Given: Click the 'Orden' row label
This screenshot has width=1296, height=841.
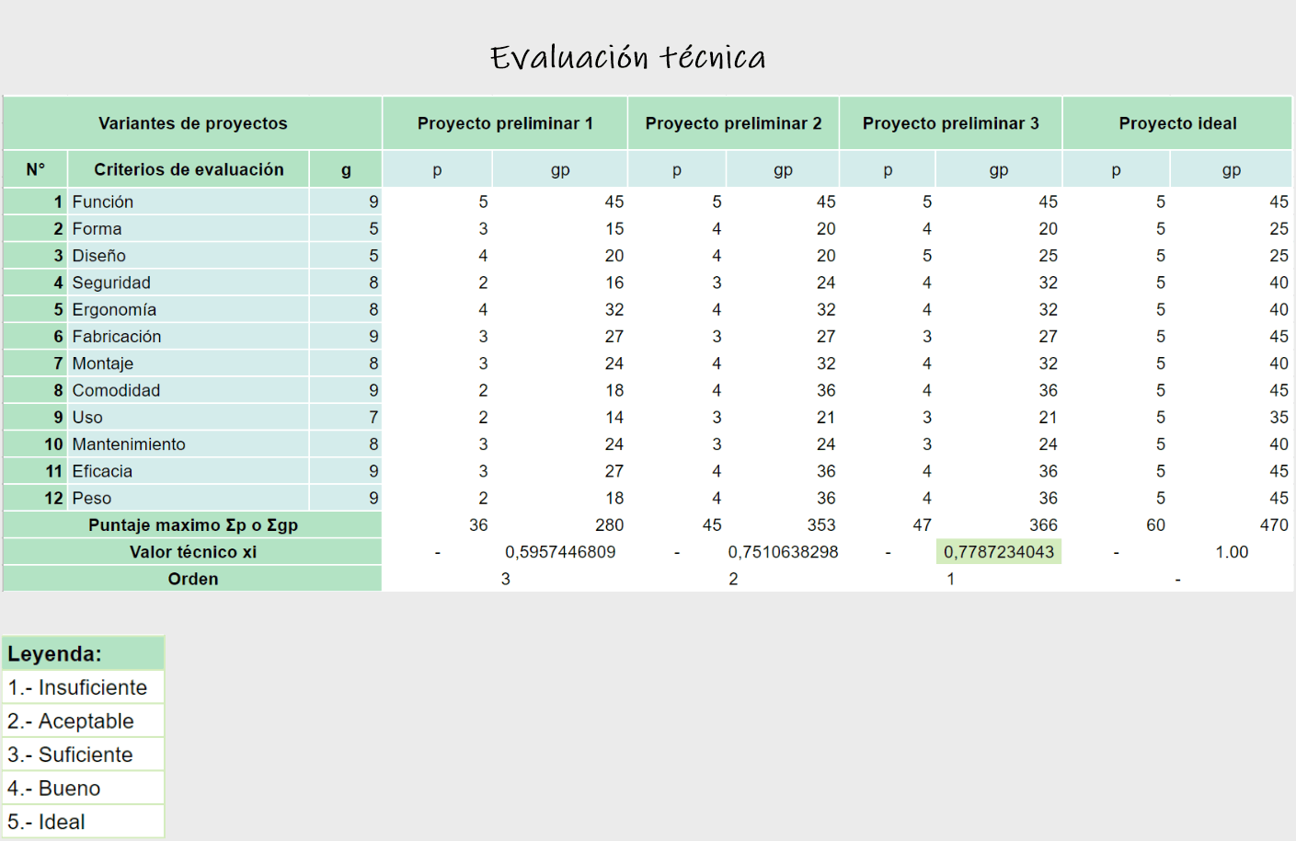Looking at the screenshot, I should point(193,579).
